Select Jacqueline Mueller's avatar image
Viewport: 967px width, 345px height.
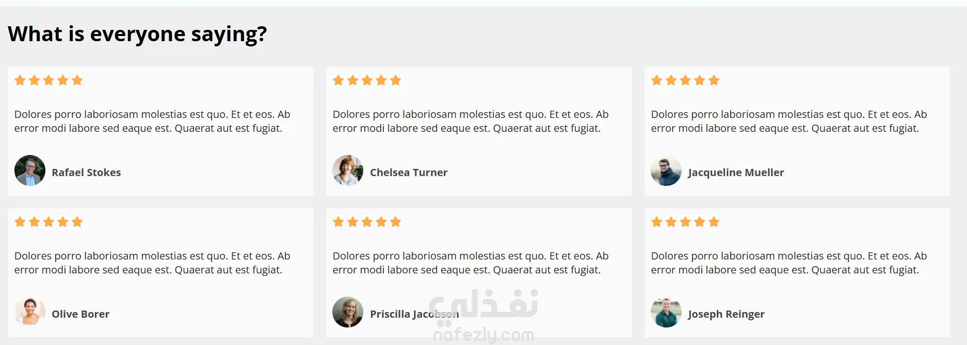666,170
